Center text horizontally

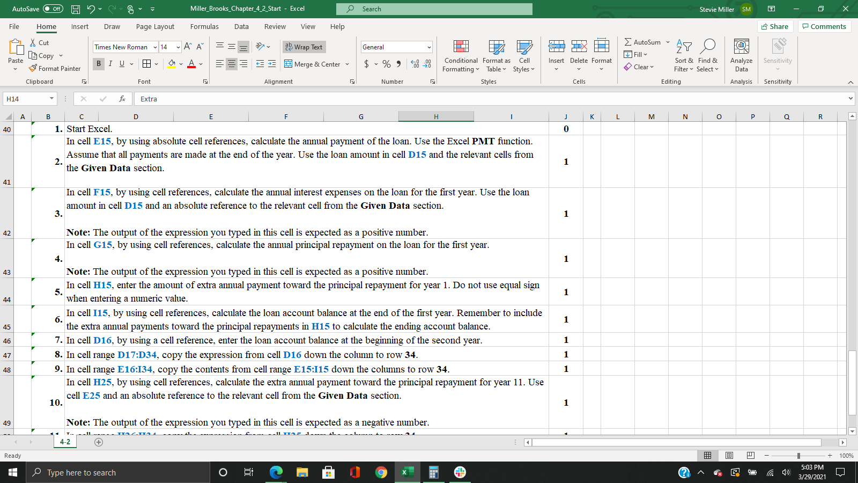(232, 64)
